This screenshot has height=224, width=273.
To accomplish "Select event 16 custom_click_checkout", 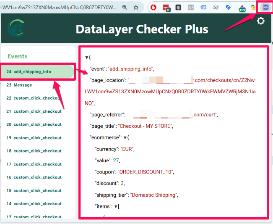I will [x=34, y=177].
